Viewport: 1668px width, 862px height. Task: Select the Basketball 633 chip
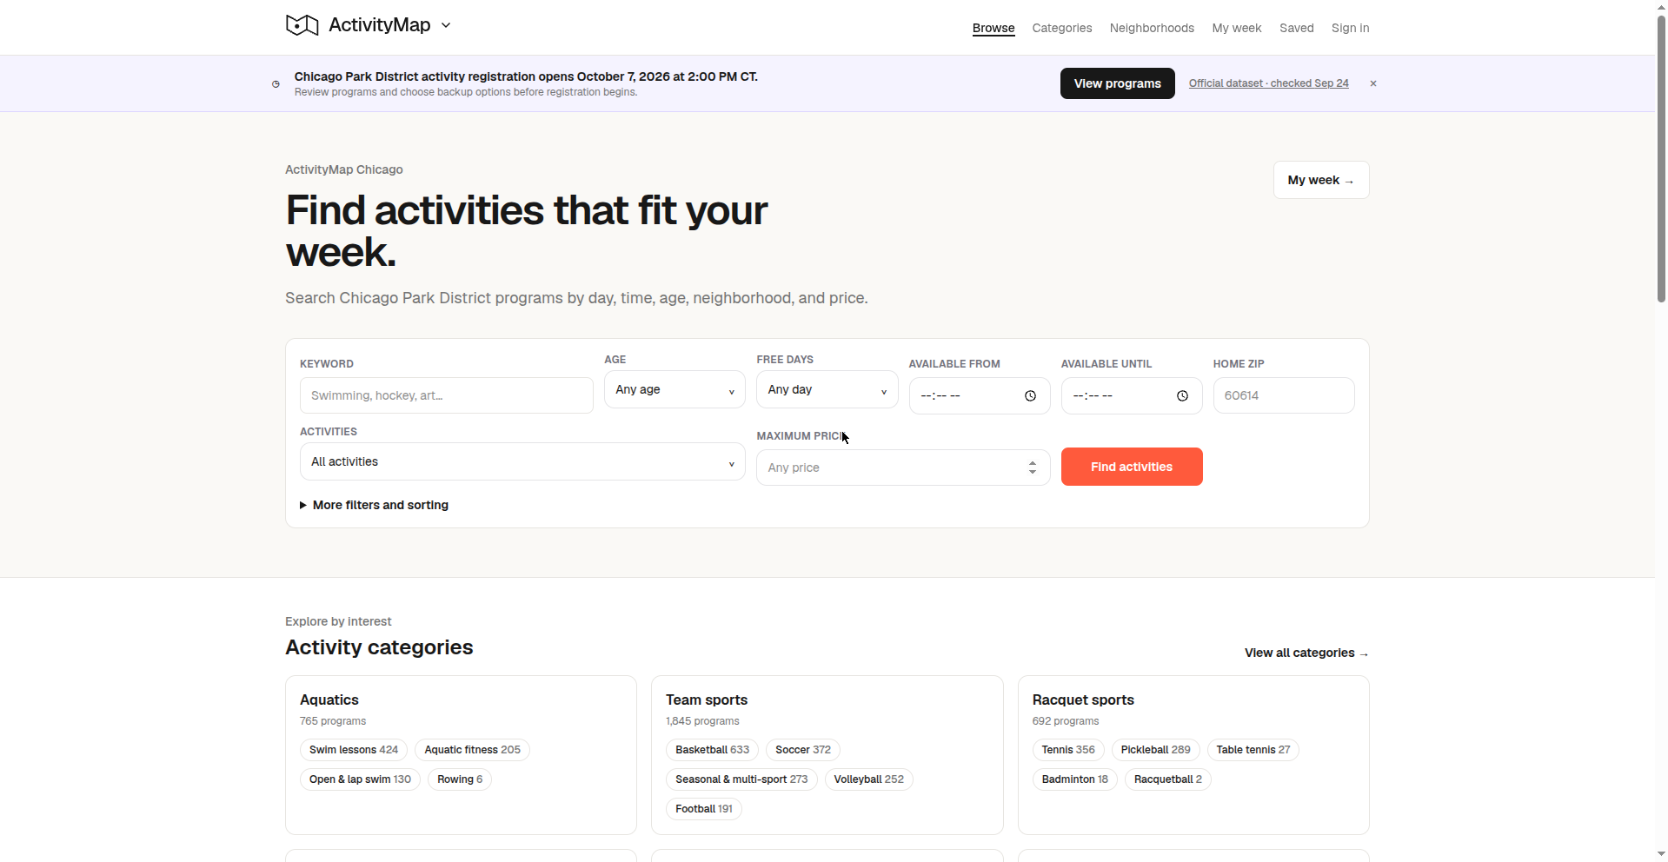(712, 750)
